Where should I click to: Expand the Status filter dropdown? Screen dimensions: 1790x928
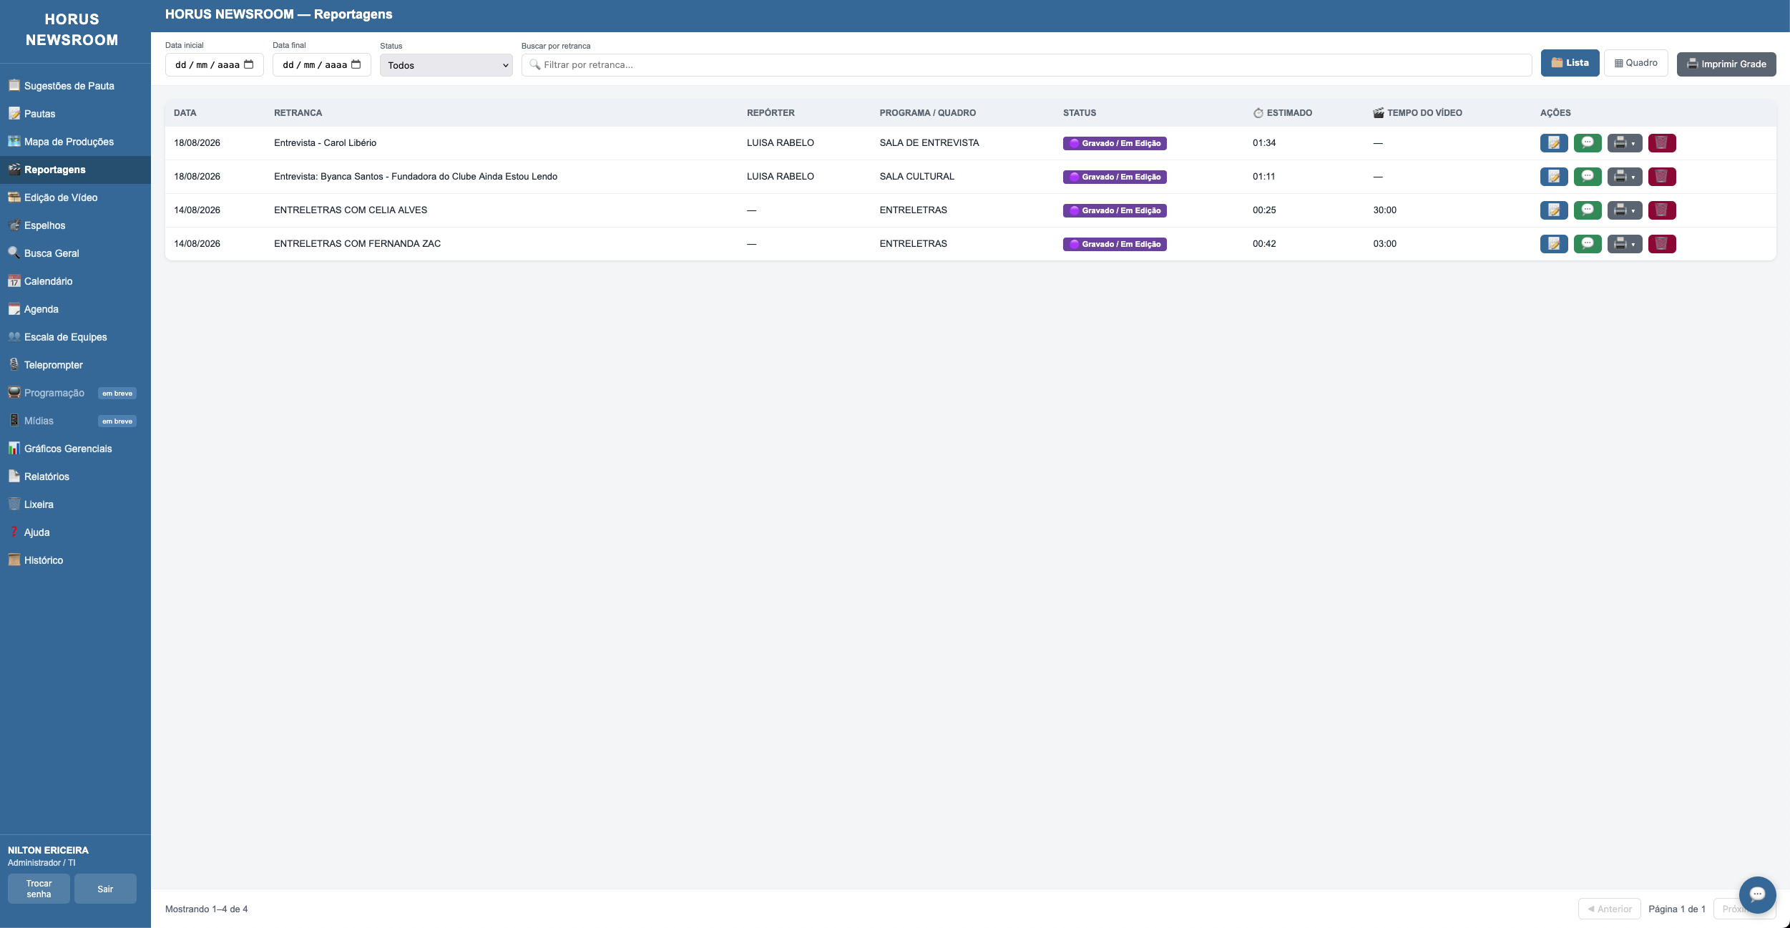point(446,65)
